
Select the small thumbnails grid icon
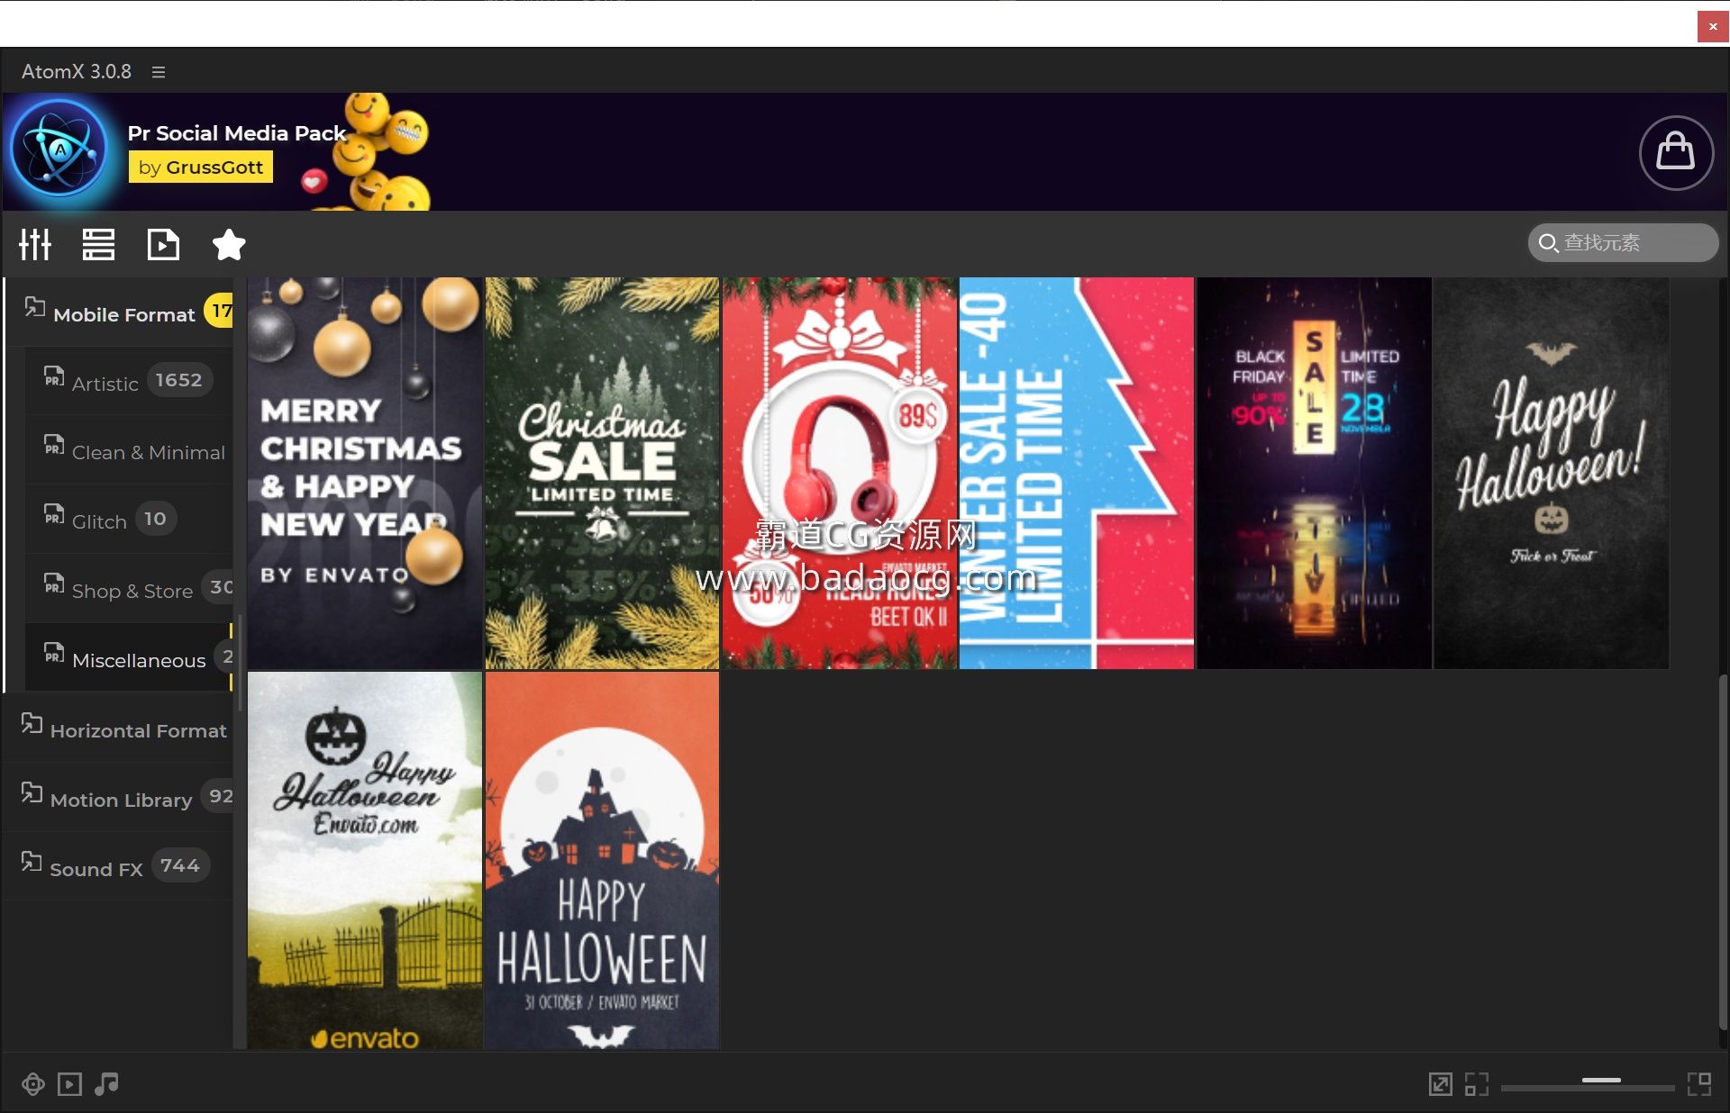(x=1476, y=1084)
